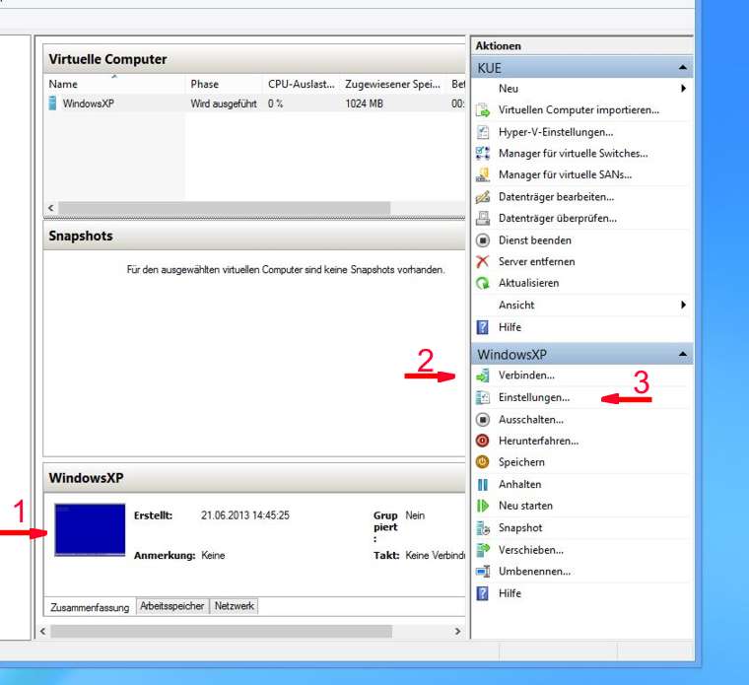Click the creation date '21.06.2013 14:45:25'
Viewport: 749px width, 685px height.
click(245, 515)
